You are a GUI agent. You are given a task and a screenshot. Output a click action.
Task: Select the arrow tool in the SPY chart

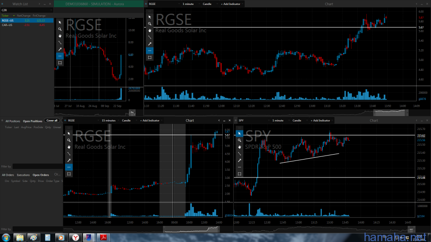239,160
